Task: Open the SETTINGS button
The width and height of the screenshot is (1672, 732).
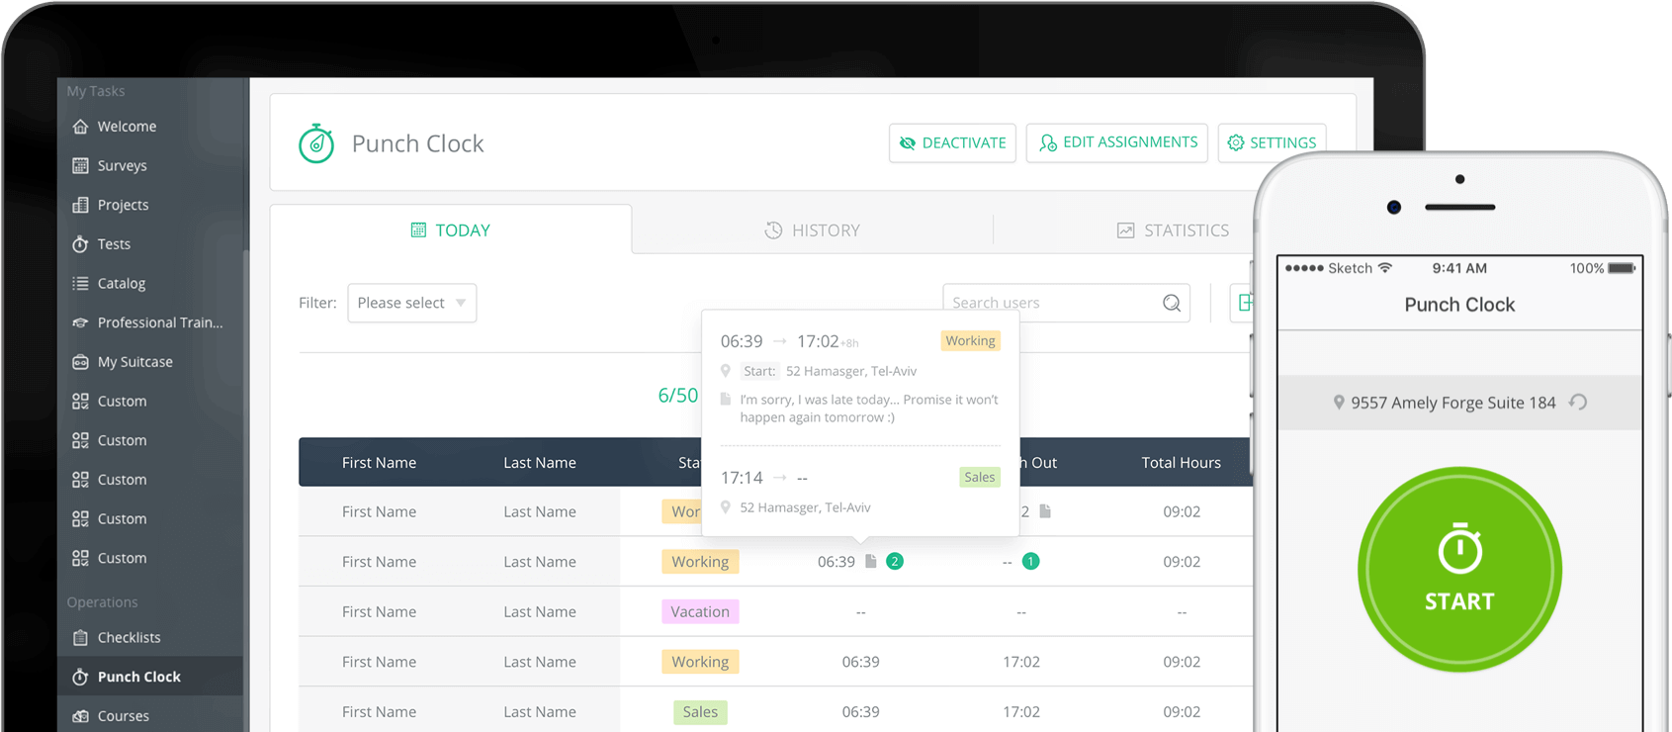Action: click(1272, 142)
